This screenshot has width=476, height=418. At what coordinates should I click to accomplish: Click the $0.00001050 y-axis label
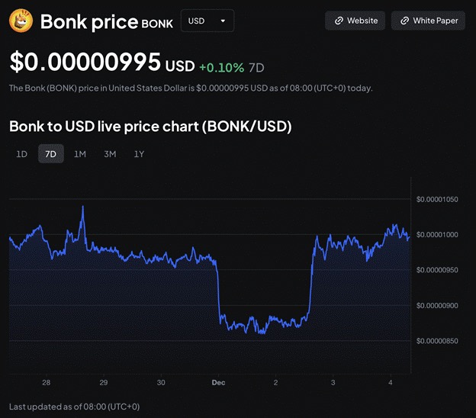pos(437,199)
